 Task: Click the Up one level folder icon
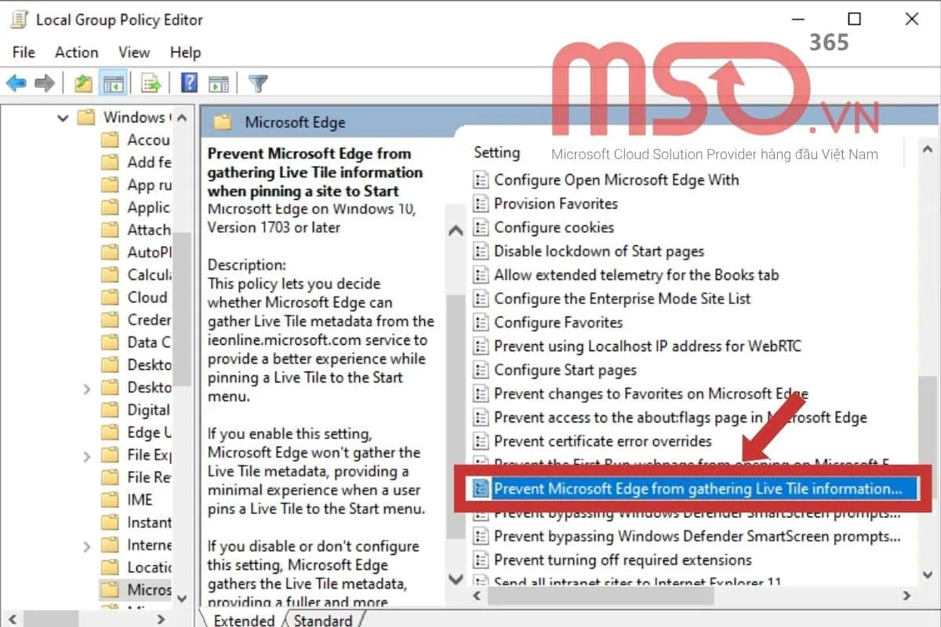coord(82,82)
